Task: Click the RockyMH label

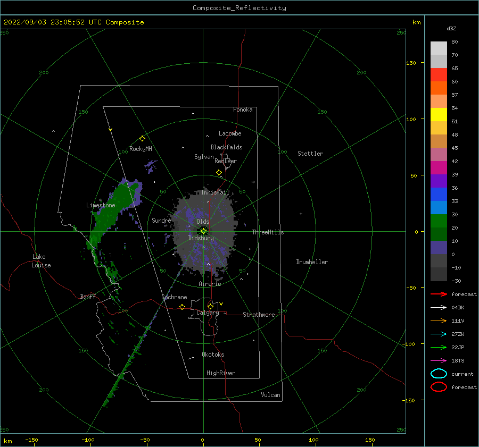Action: click(x=141, y=149)
